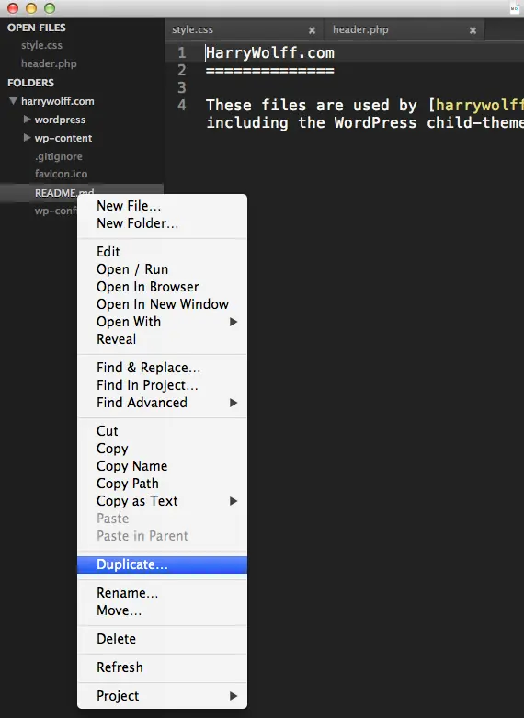Select Delete in the context menu
Viewport: 524px width, 718px height.
click(162, 639)
